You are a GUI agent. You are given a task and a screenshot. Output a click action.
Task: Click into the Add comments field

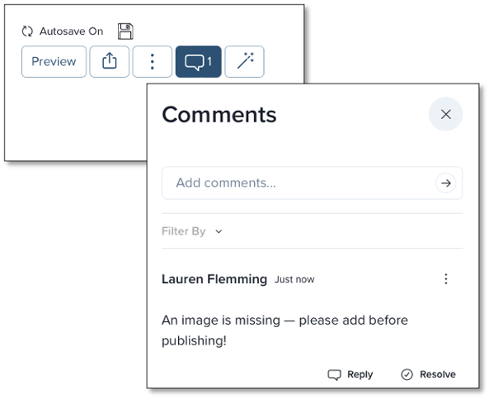click(x=312, y=183)
